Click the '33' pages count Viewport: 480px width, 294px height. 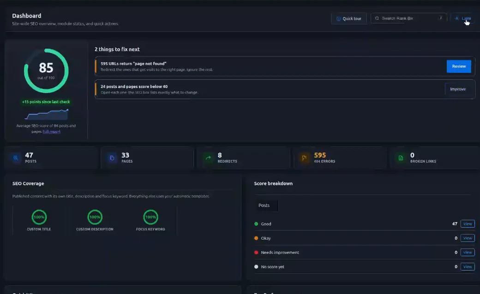[x=125, y=155]
